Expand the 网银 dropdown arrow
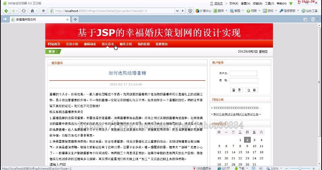Image resolution: width=322 pixels, height=170 pixels. pos(259,11)
